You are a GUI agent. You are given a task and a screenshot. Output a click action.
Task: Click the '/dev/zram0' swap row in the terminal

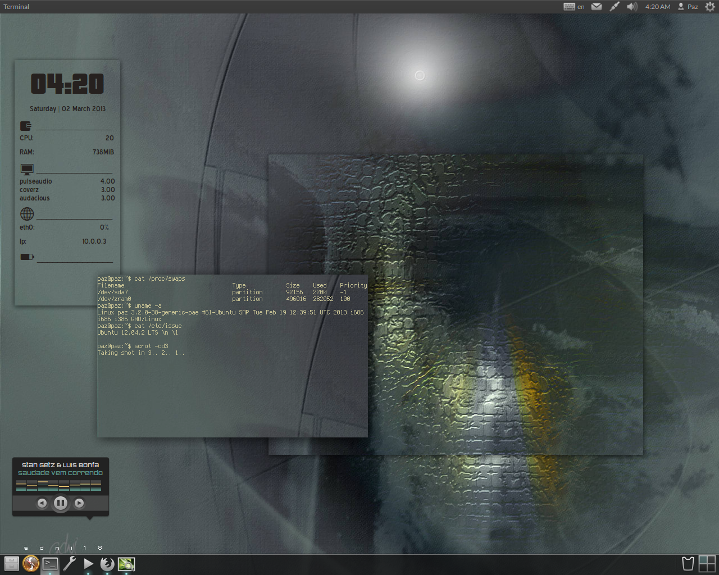point(224,299)
